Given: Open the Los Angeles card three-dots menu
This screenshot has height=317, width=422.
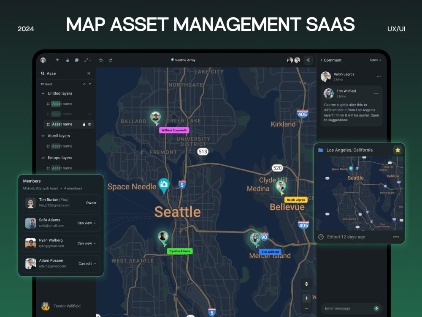Looking at the screenshot, I should [x=396, y=237].
